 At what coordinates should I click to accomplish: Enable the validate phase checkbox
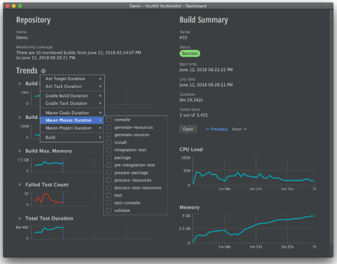pos(109,210)
